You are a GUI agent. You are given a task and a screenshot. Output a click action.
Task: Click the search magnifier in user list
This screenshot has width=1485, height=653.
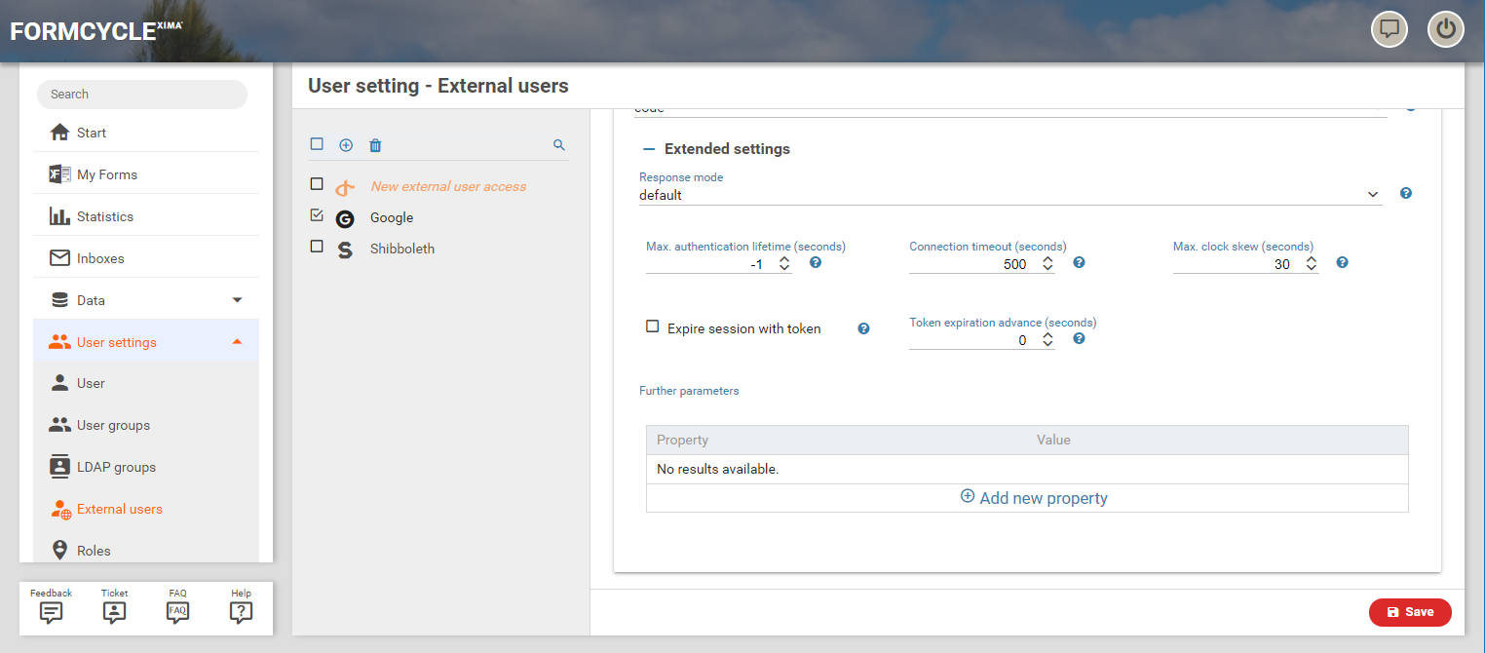point(559,145)
